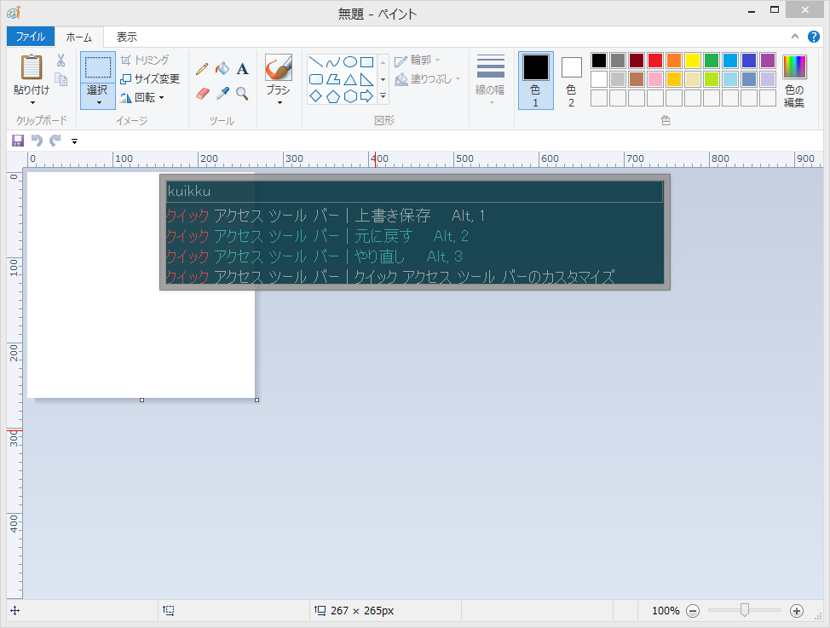
Task: Click the Brushes (ブラシ) icon
Action: pos(279,68)
